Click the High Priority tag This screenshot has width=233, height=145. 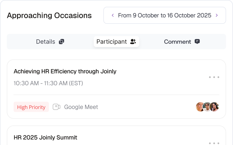tap(31, 107)
